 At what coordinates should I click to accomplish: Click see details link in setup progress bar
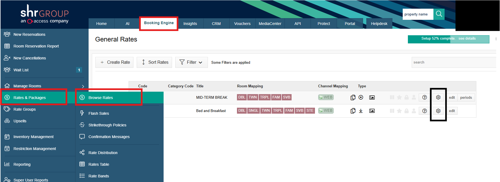tap(467, 39)
